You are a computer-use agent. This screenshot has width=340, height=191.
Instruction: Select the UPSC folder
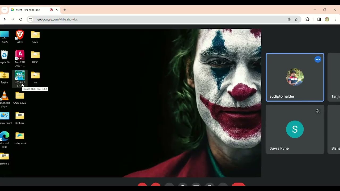click(35, 57)
